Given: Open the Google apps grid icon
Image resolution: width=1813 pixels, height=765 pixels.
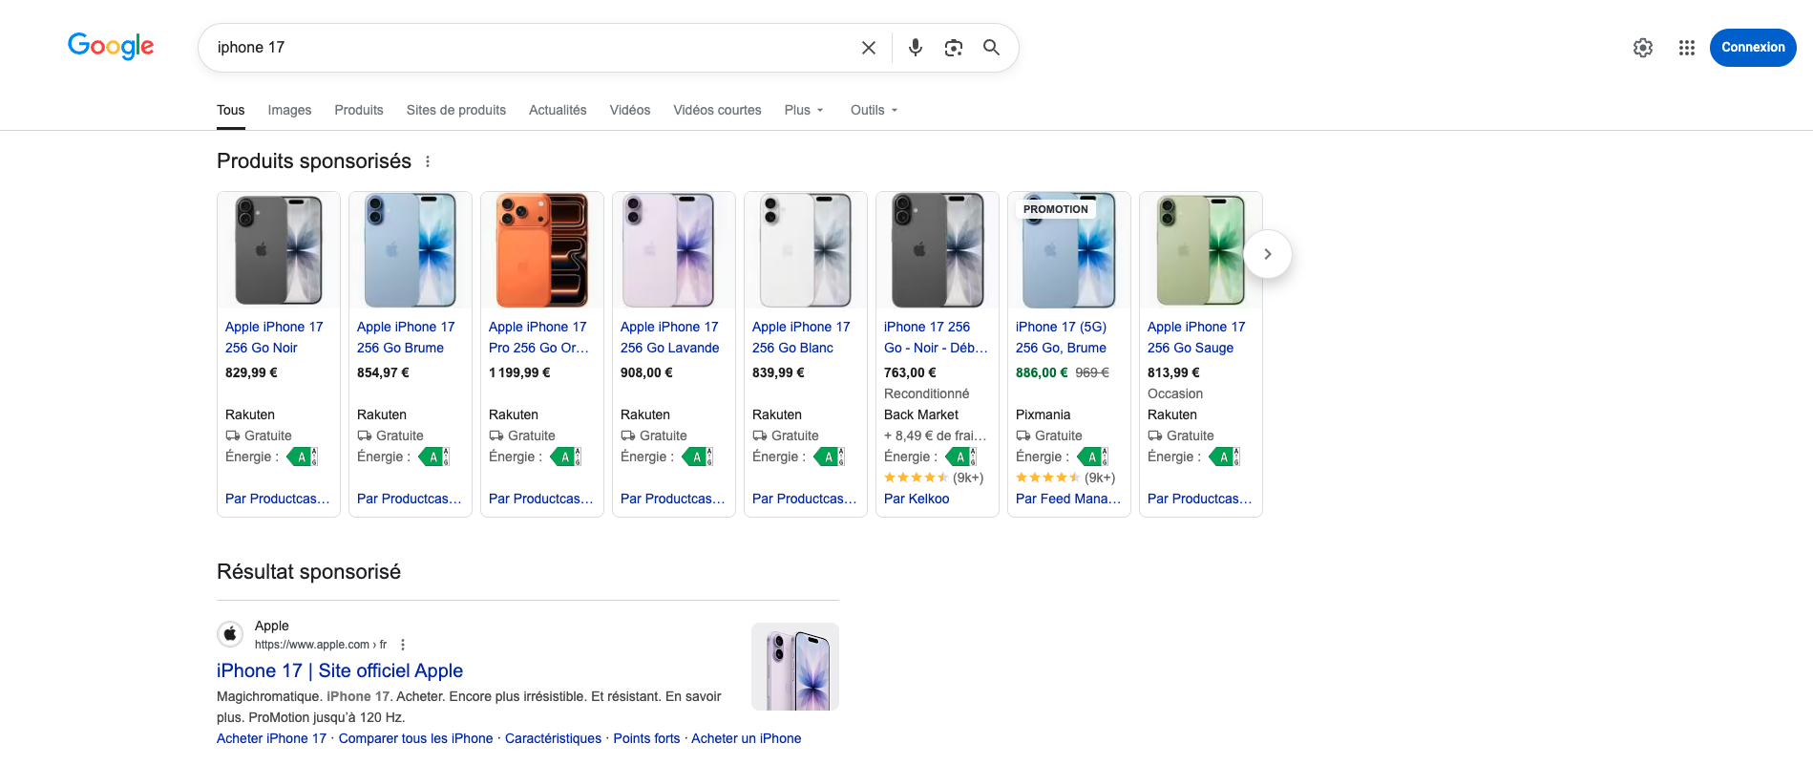Looking at the screenshot, I should (x=1687, y=48).
